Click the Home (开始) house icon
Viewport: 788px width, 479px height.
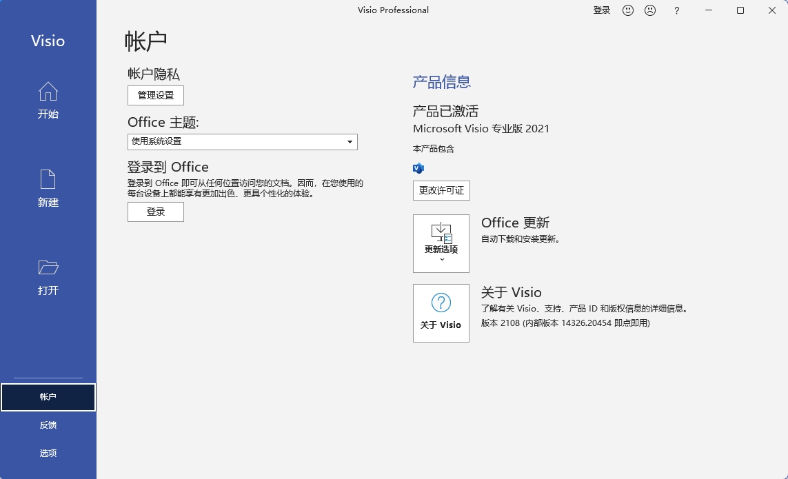click(48, 92)
